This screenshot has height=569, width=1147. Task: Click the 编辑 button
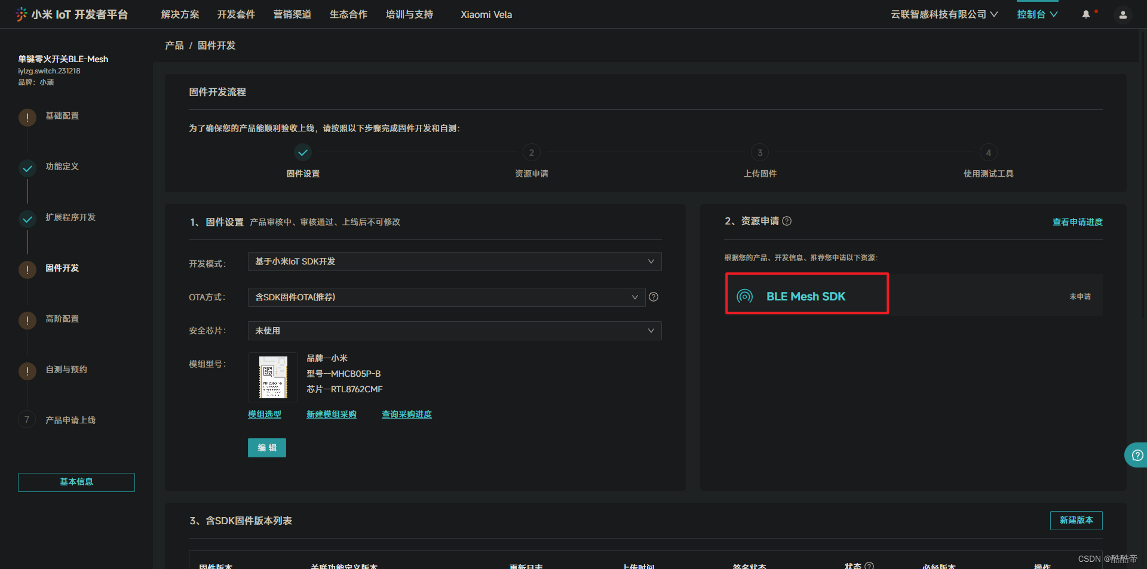[267, 448]
